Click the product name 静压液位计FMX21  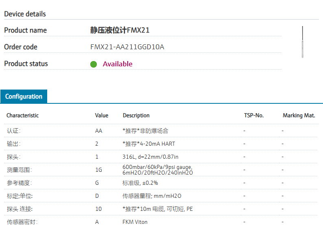click(x=120, y=30)
